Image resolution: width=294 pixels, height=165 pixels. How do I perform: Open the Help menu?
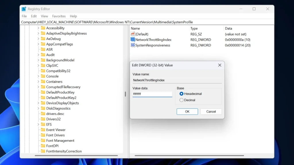click(x=73, y=16)
